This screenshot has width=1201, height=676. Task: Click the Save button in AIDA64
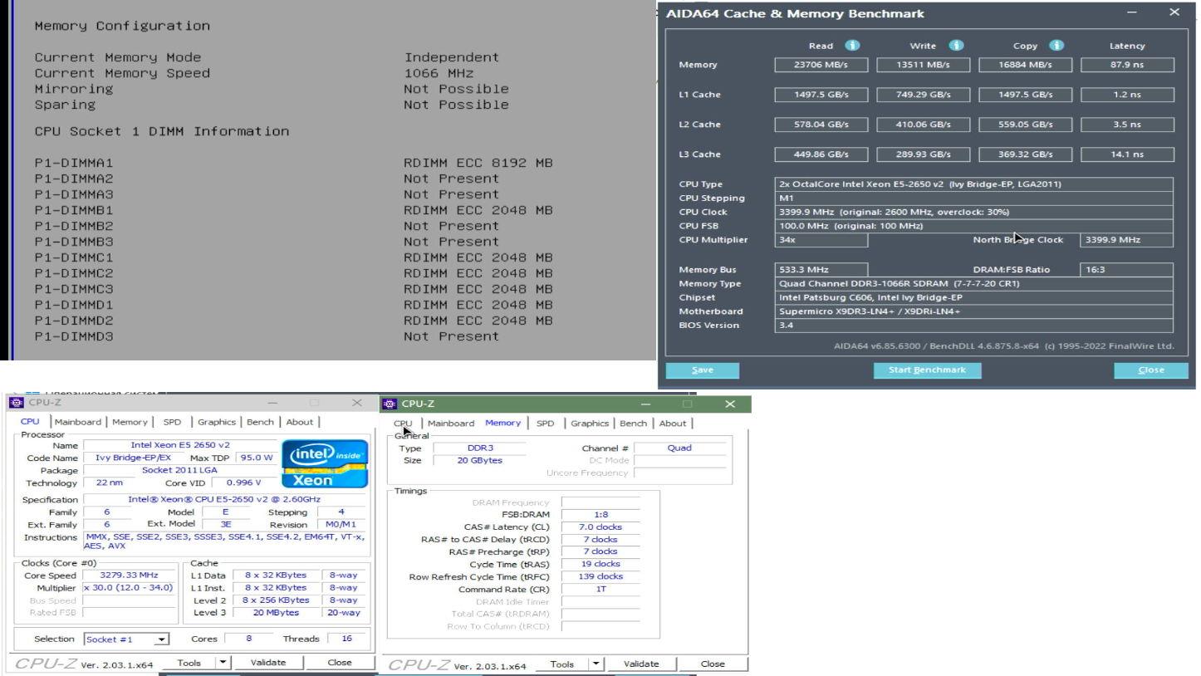tap(703, 370)
